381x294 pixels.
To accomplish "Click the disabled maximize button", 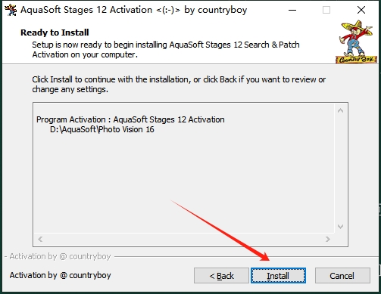I will click(x=326, y=10).
